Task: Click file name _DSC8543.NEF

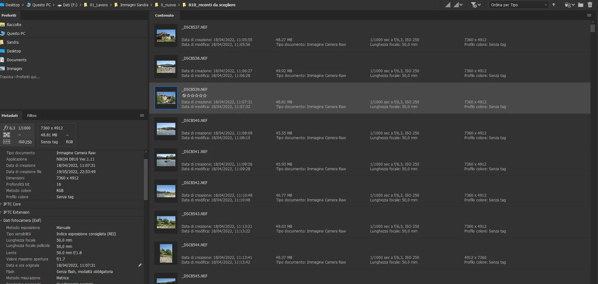Action: [195, 214]
